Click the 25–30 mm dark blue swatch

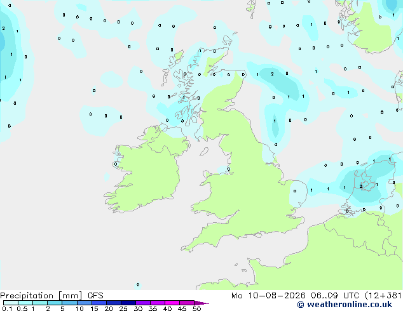point(128,303)
